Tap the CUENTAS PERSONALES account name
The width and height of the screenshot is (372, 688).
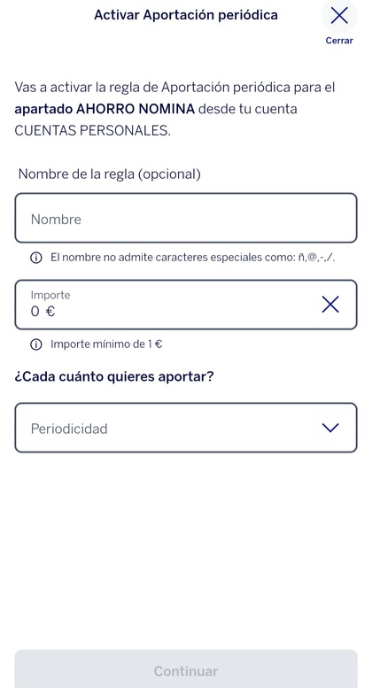[93, 131]
